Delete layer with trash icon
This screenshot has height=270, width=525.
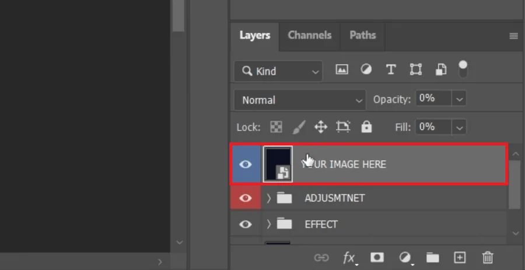tap(488, 258)
